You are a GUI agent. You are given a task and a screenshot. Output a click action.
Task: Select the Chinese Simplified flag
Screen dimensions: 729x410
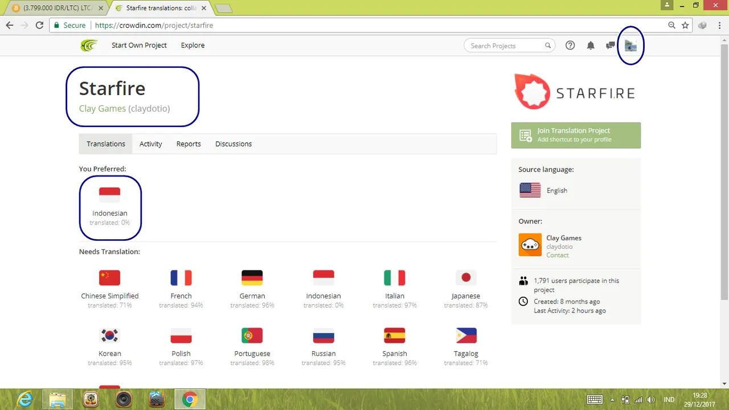(109, 277)
